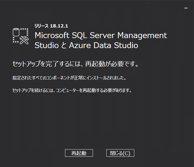This screenshot has width=194, height=167.
Task: Click the 再起動 (Restart) button
Action: tap(79, 153)
